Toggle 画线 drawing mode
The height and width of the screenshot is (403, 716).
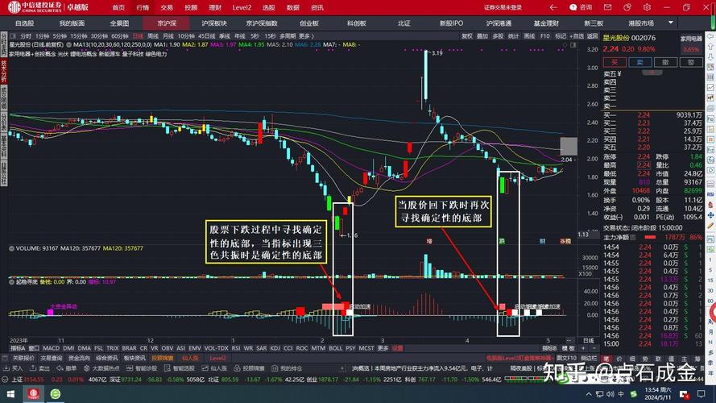coord(529,36)
